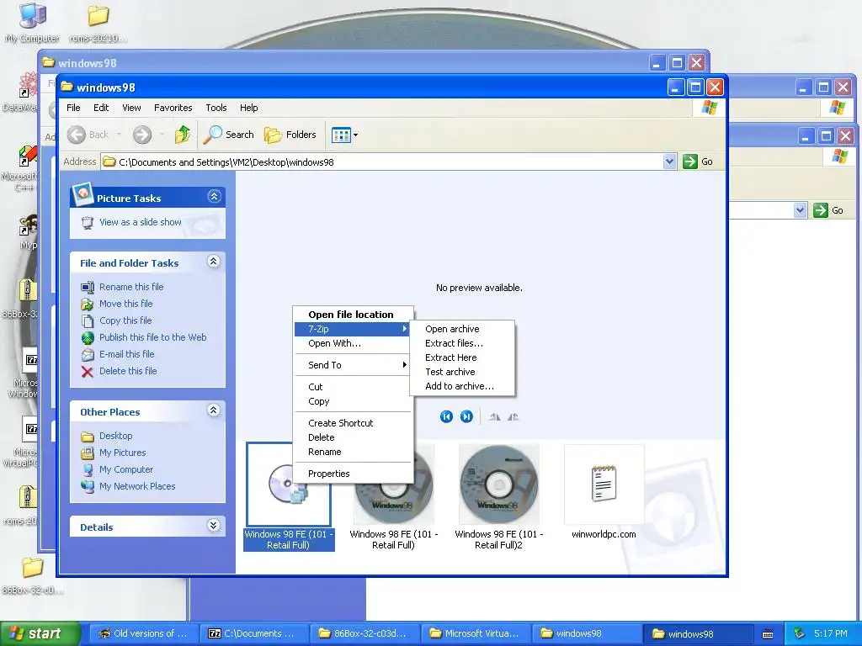Switch to 86Box-32-c03d taskbar item
This screenshot has width=862, height=646.
coord(364,633)
